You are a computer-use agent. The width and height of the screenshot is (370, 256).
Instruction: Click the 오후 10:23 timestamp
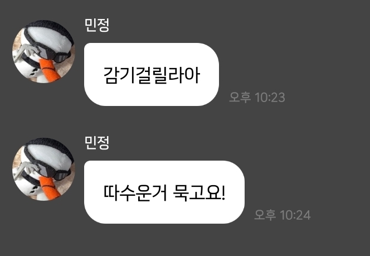tap(257, 97)
